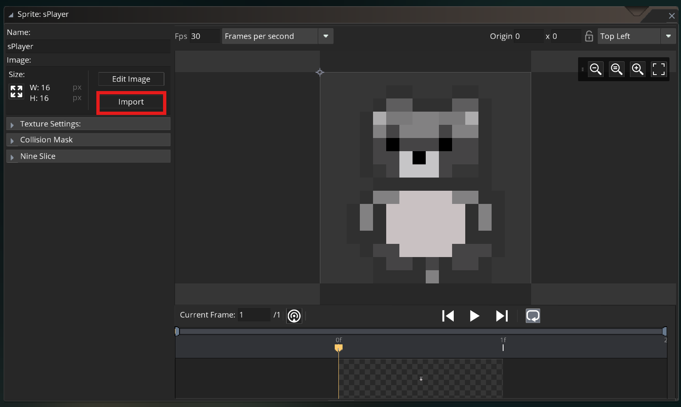The width and height of the screenshot is (681, 407).
Task: Click the resize sprite arrows icon
Action: click(16, 91)
